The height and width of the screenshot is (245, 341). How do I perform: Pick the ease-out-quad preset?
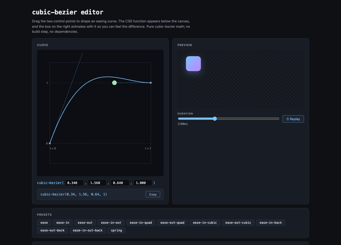[172, 223]
